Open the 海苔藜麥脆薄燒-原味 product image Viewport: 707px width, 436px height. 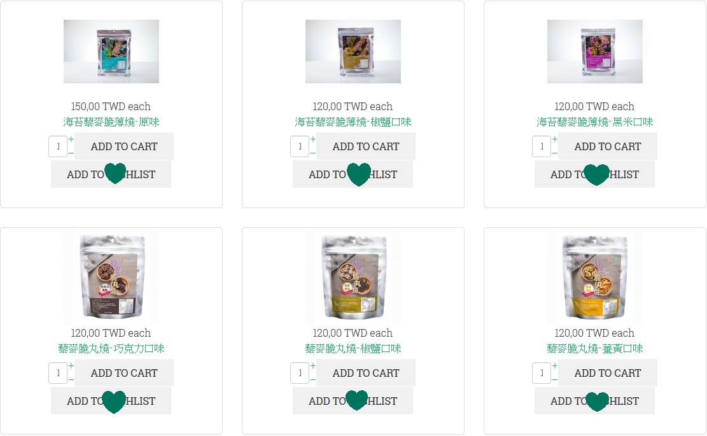point(111,52)
